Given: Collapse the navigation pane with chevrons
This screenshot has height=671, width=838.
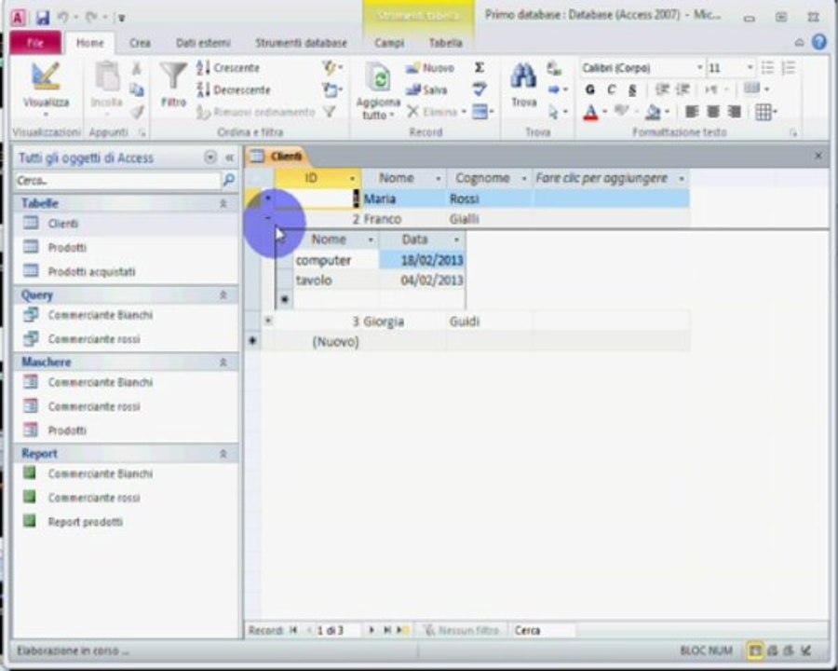Looking at the screenshot, I should (229, 157).
